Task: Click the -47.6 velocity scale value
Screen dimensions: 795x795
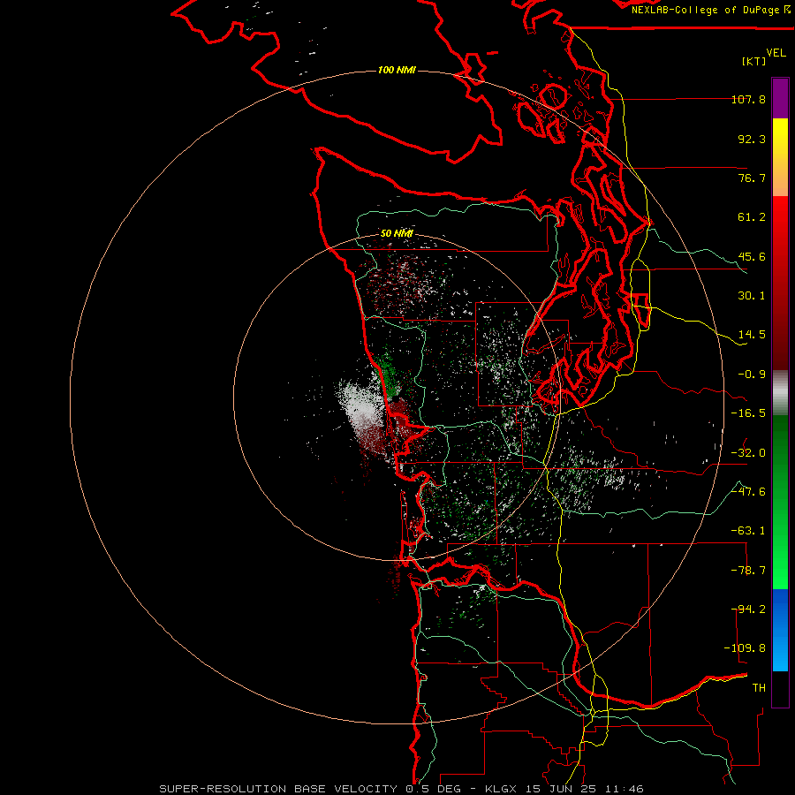Action: 748,492
